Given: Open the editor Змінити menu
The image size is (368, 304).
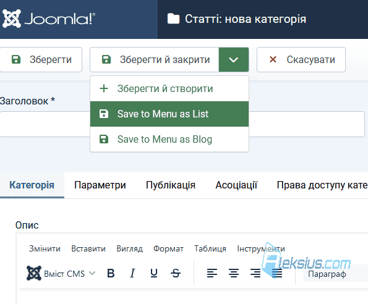Looking at the screenshot, I should tap(45, 248).
